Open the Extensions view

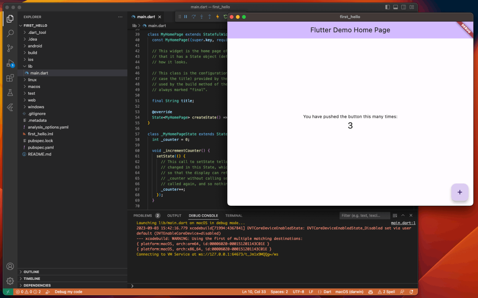[x=10, y=78]
